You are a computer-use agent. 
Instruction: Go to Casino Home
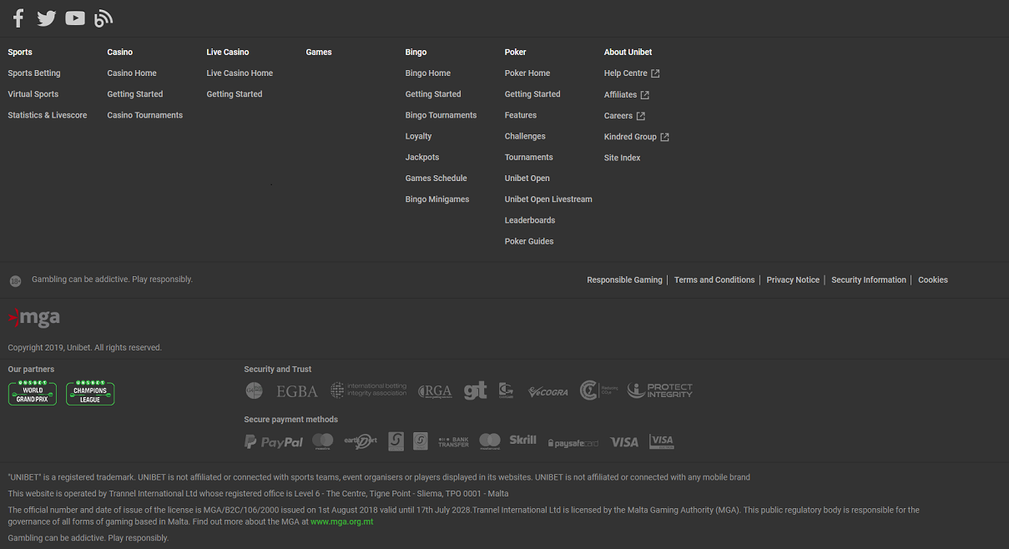[x=132, y=73]
